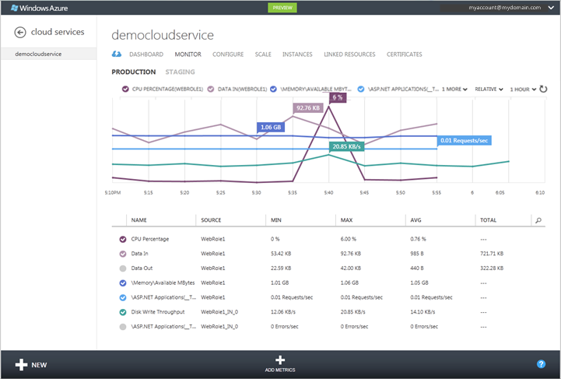561x379 pixels.
Task: Open the quick start cloud icon tab
Action: (x=117, y=54)
